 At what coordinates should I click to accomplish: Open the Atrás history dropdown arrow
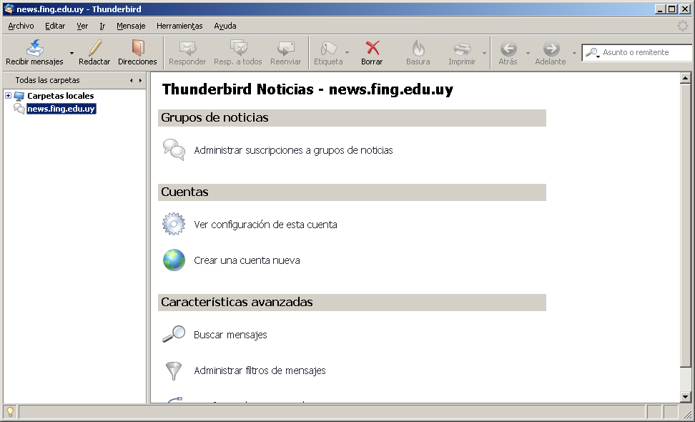tap(528, 53)
